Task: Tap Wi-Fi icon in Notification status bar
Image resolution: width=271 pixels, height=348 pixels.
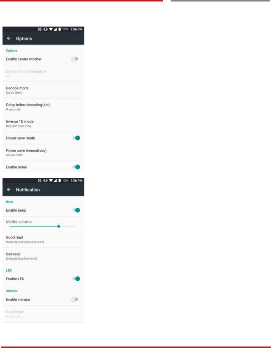Action: click(x=51, y=181)
